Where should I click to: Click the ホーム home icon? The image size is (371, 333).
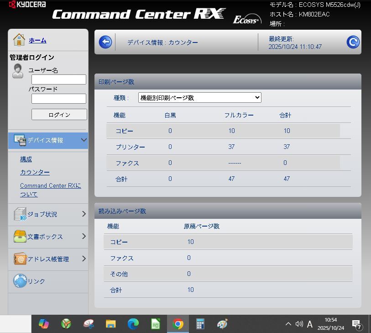(19, 39)
